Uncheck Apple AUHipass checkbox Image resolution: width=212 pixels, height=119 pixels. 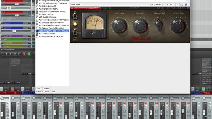tap(37, 34)
